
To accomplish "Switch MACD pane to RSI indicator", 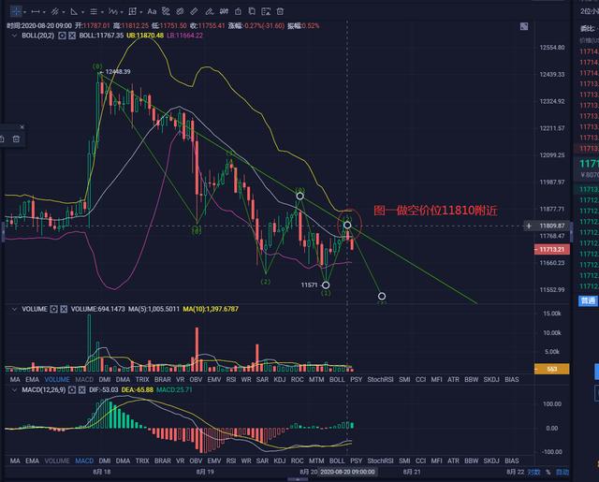I will point(231,461).
